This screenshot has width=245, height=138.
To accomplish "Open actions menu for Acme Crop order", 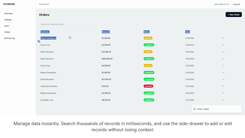I will tap(223, 66).
